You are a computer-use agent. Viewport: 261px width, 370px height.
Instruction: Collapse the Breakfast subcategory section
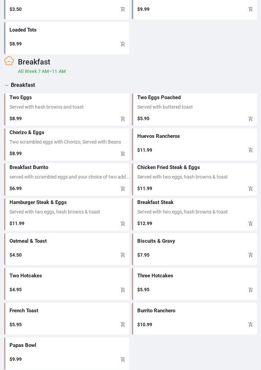[6, 85]
